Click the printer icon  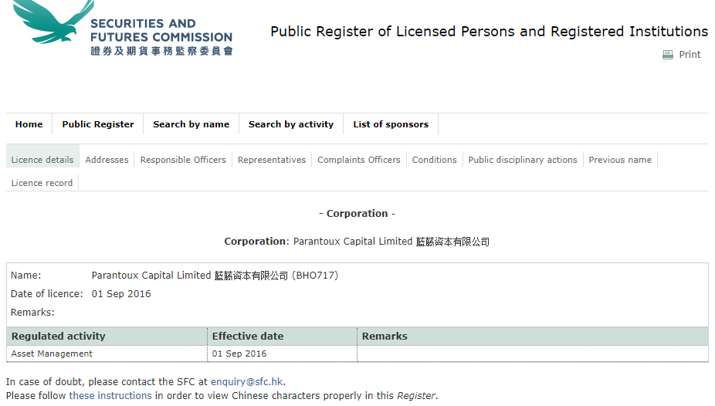tap(668, 55)
